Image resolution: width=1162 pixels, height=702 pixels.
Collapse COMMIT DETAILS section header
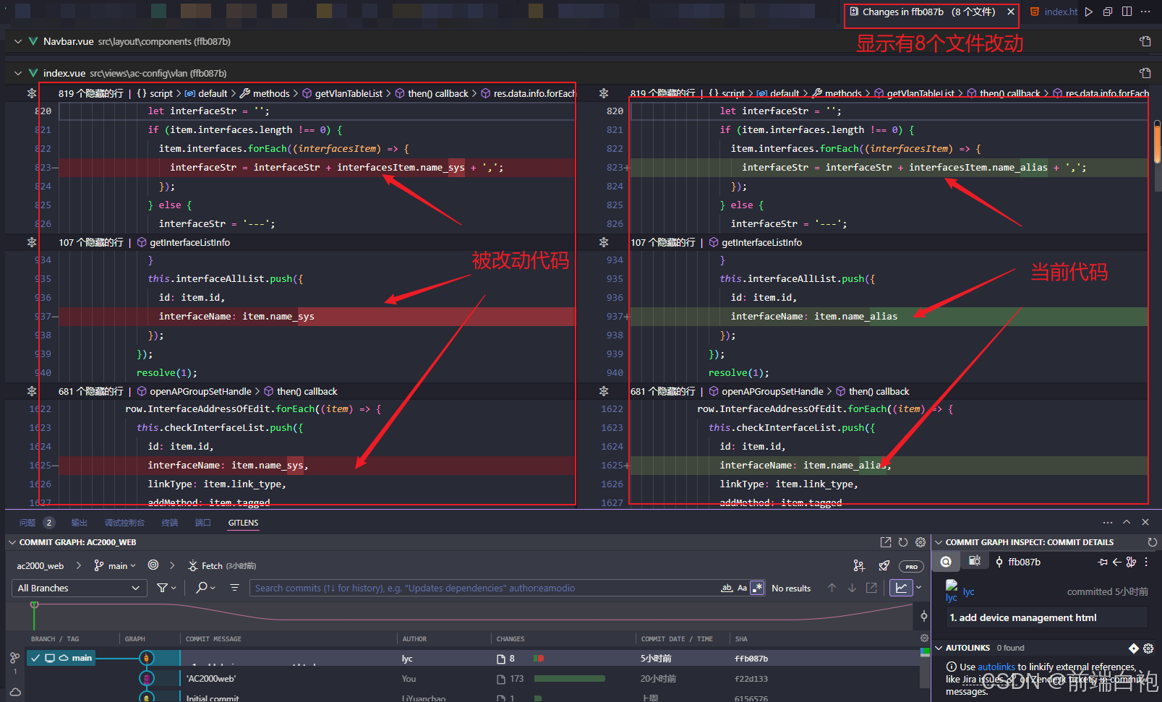click(x=939, y=542)
